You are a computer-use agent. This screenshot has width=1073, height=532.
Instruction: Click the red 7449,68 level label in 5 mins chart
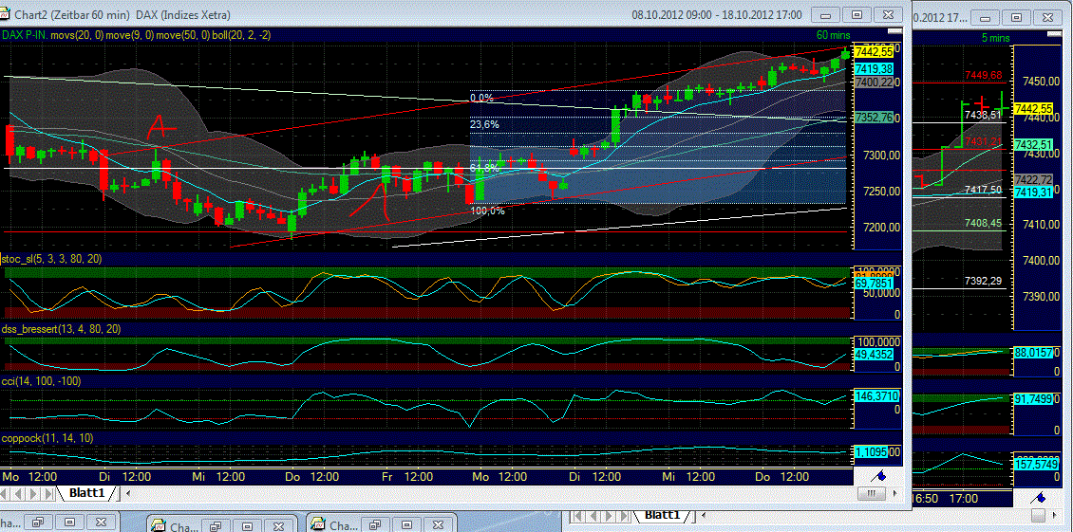click(983, 75)
